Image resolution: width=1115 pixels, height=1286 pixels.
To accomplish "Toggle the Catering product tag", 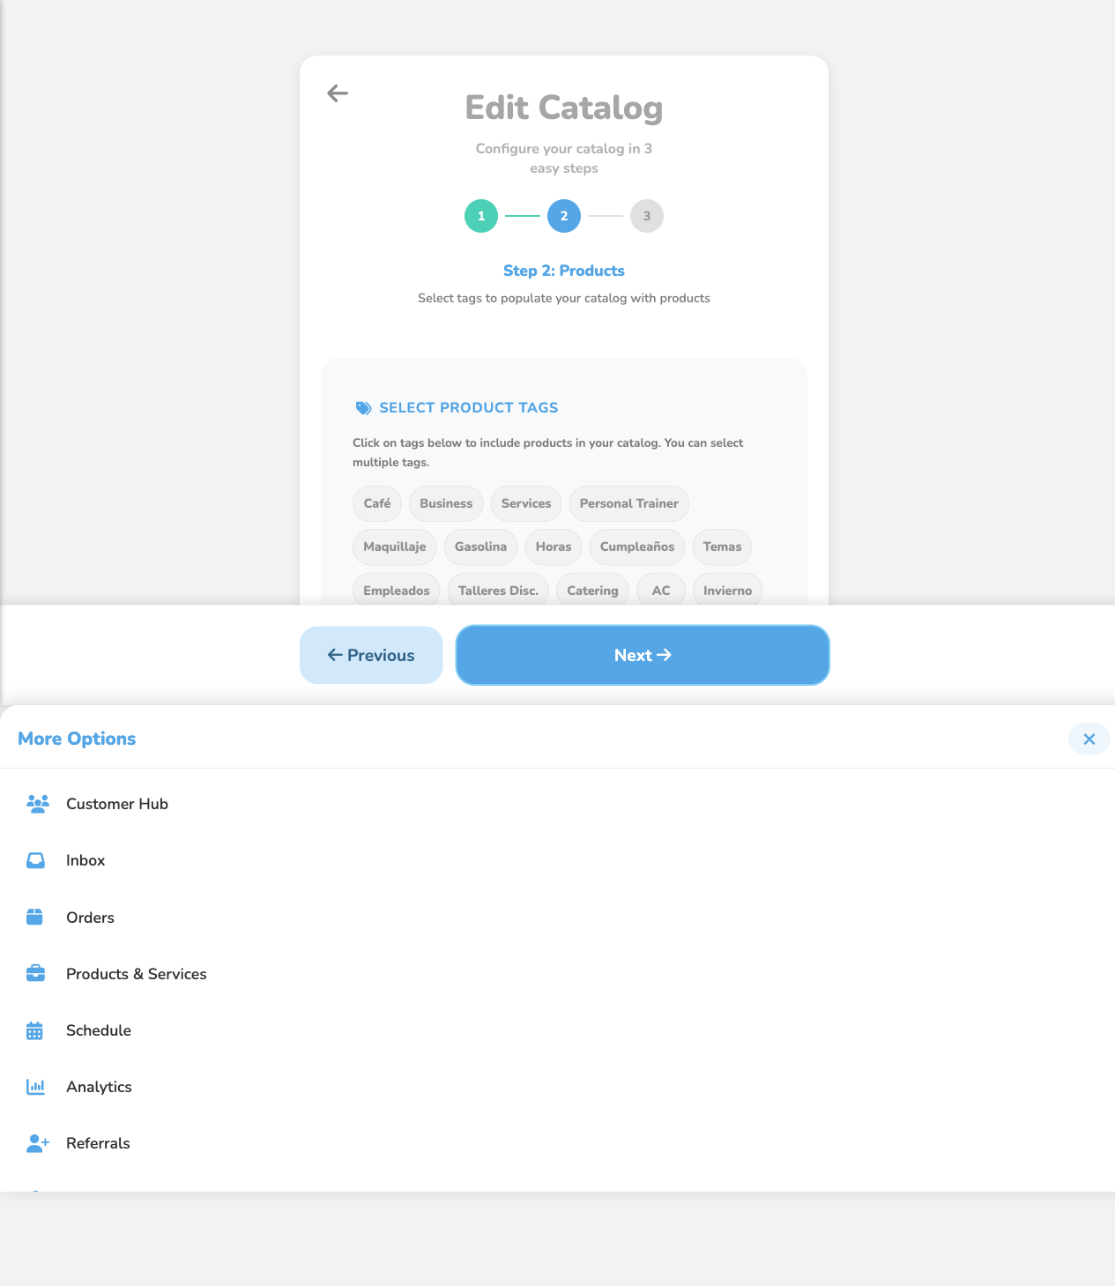I will (592, 590).
